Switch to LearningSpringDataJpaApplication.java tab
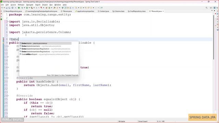The width and height of the screenshot is (219, 123). tap(41, 11)
